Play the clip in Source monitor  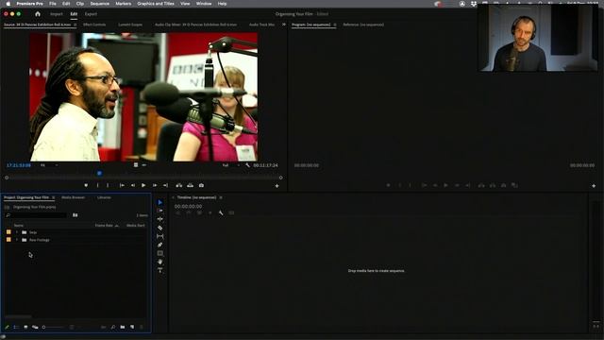tap(143, 185)
